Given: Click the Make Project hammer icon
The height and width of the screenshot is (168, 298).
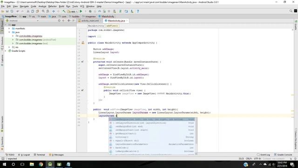Looking at the screenshot, I should tap(64, 11).
